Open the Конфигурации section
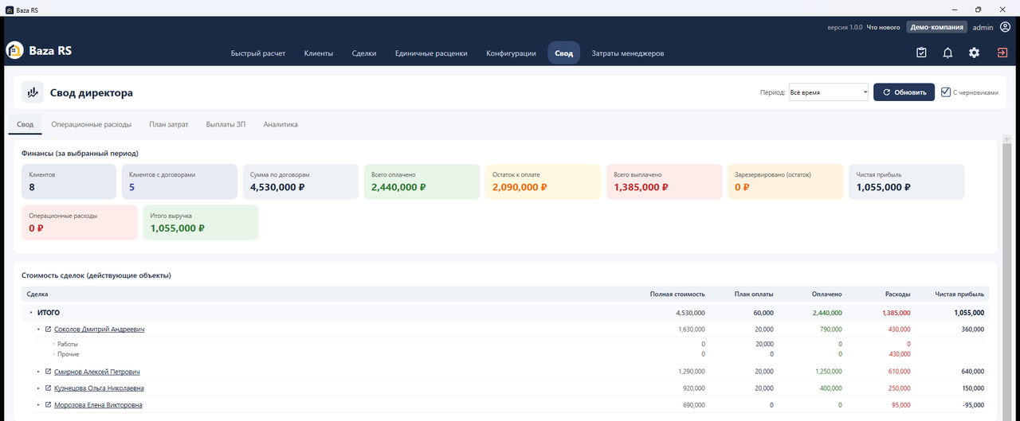1020x421 pixels. [511, 53]
